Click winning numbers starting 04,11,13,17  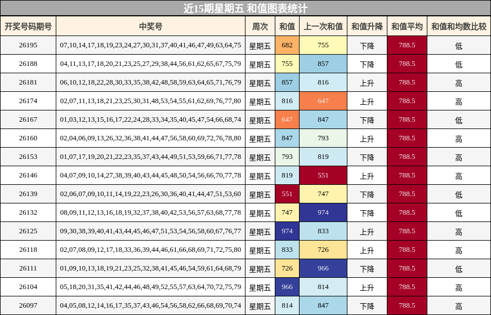tap(150, 64)
